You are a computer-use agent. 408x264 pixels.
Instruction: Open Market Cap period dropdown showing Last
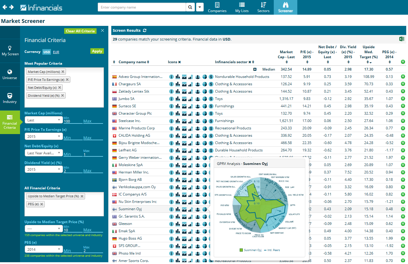[44, 120]
